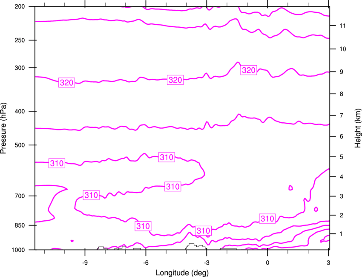Click the 310 contour label right of 2 km
This screenshot has height=277, width=362.
[x=267, y=219]
